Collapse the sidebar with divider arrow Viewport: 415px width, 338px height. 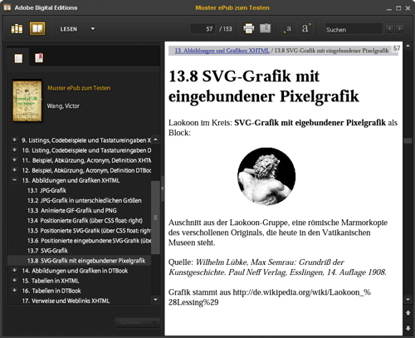(163, 189)
